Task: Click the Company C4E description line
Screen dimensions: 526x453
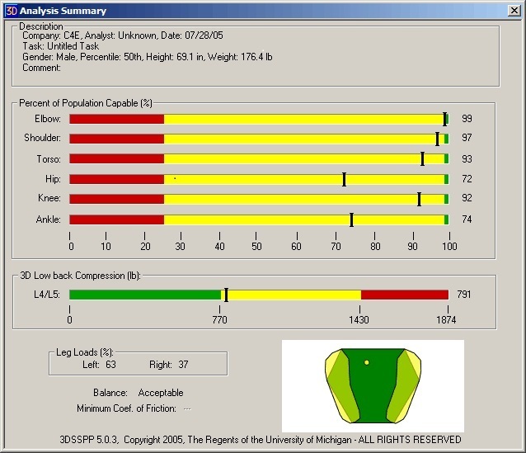Action: click(x=123, y=35)
